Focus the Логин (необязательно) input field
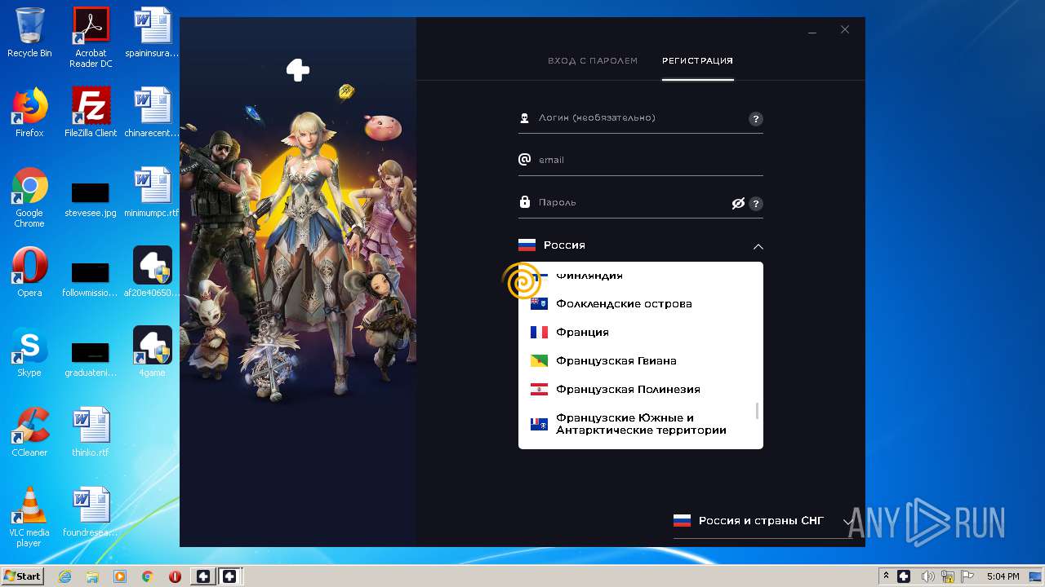This screenshot has height=587, width=1045. pos(641,118)
